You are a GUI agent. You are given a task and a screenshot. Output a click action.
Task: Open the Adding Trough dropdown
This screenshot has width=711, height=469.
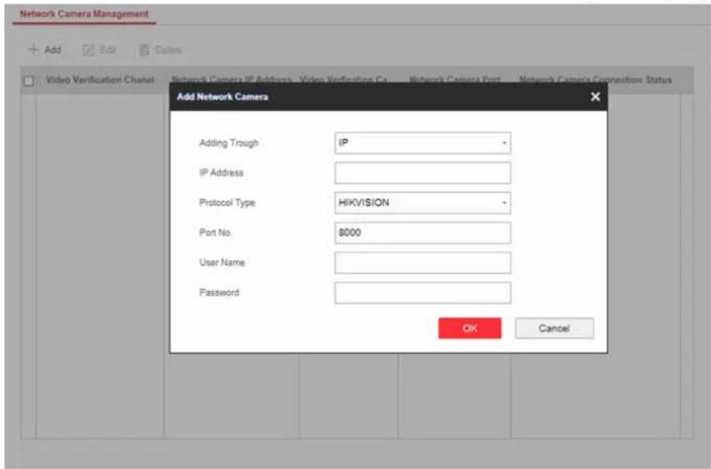(423, 143)
